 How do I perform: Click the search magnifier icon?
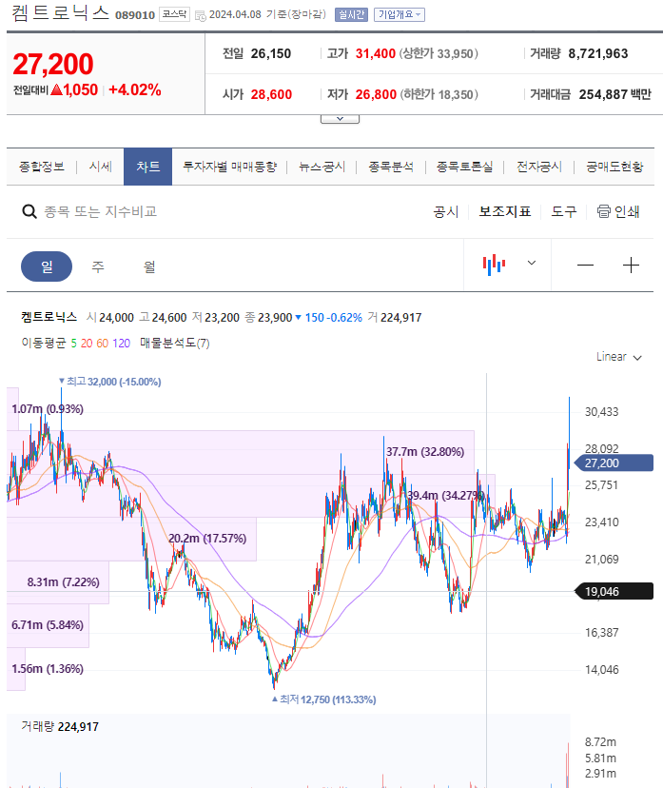(29, 211)
